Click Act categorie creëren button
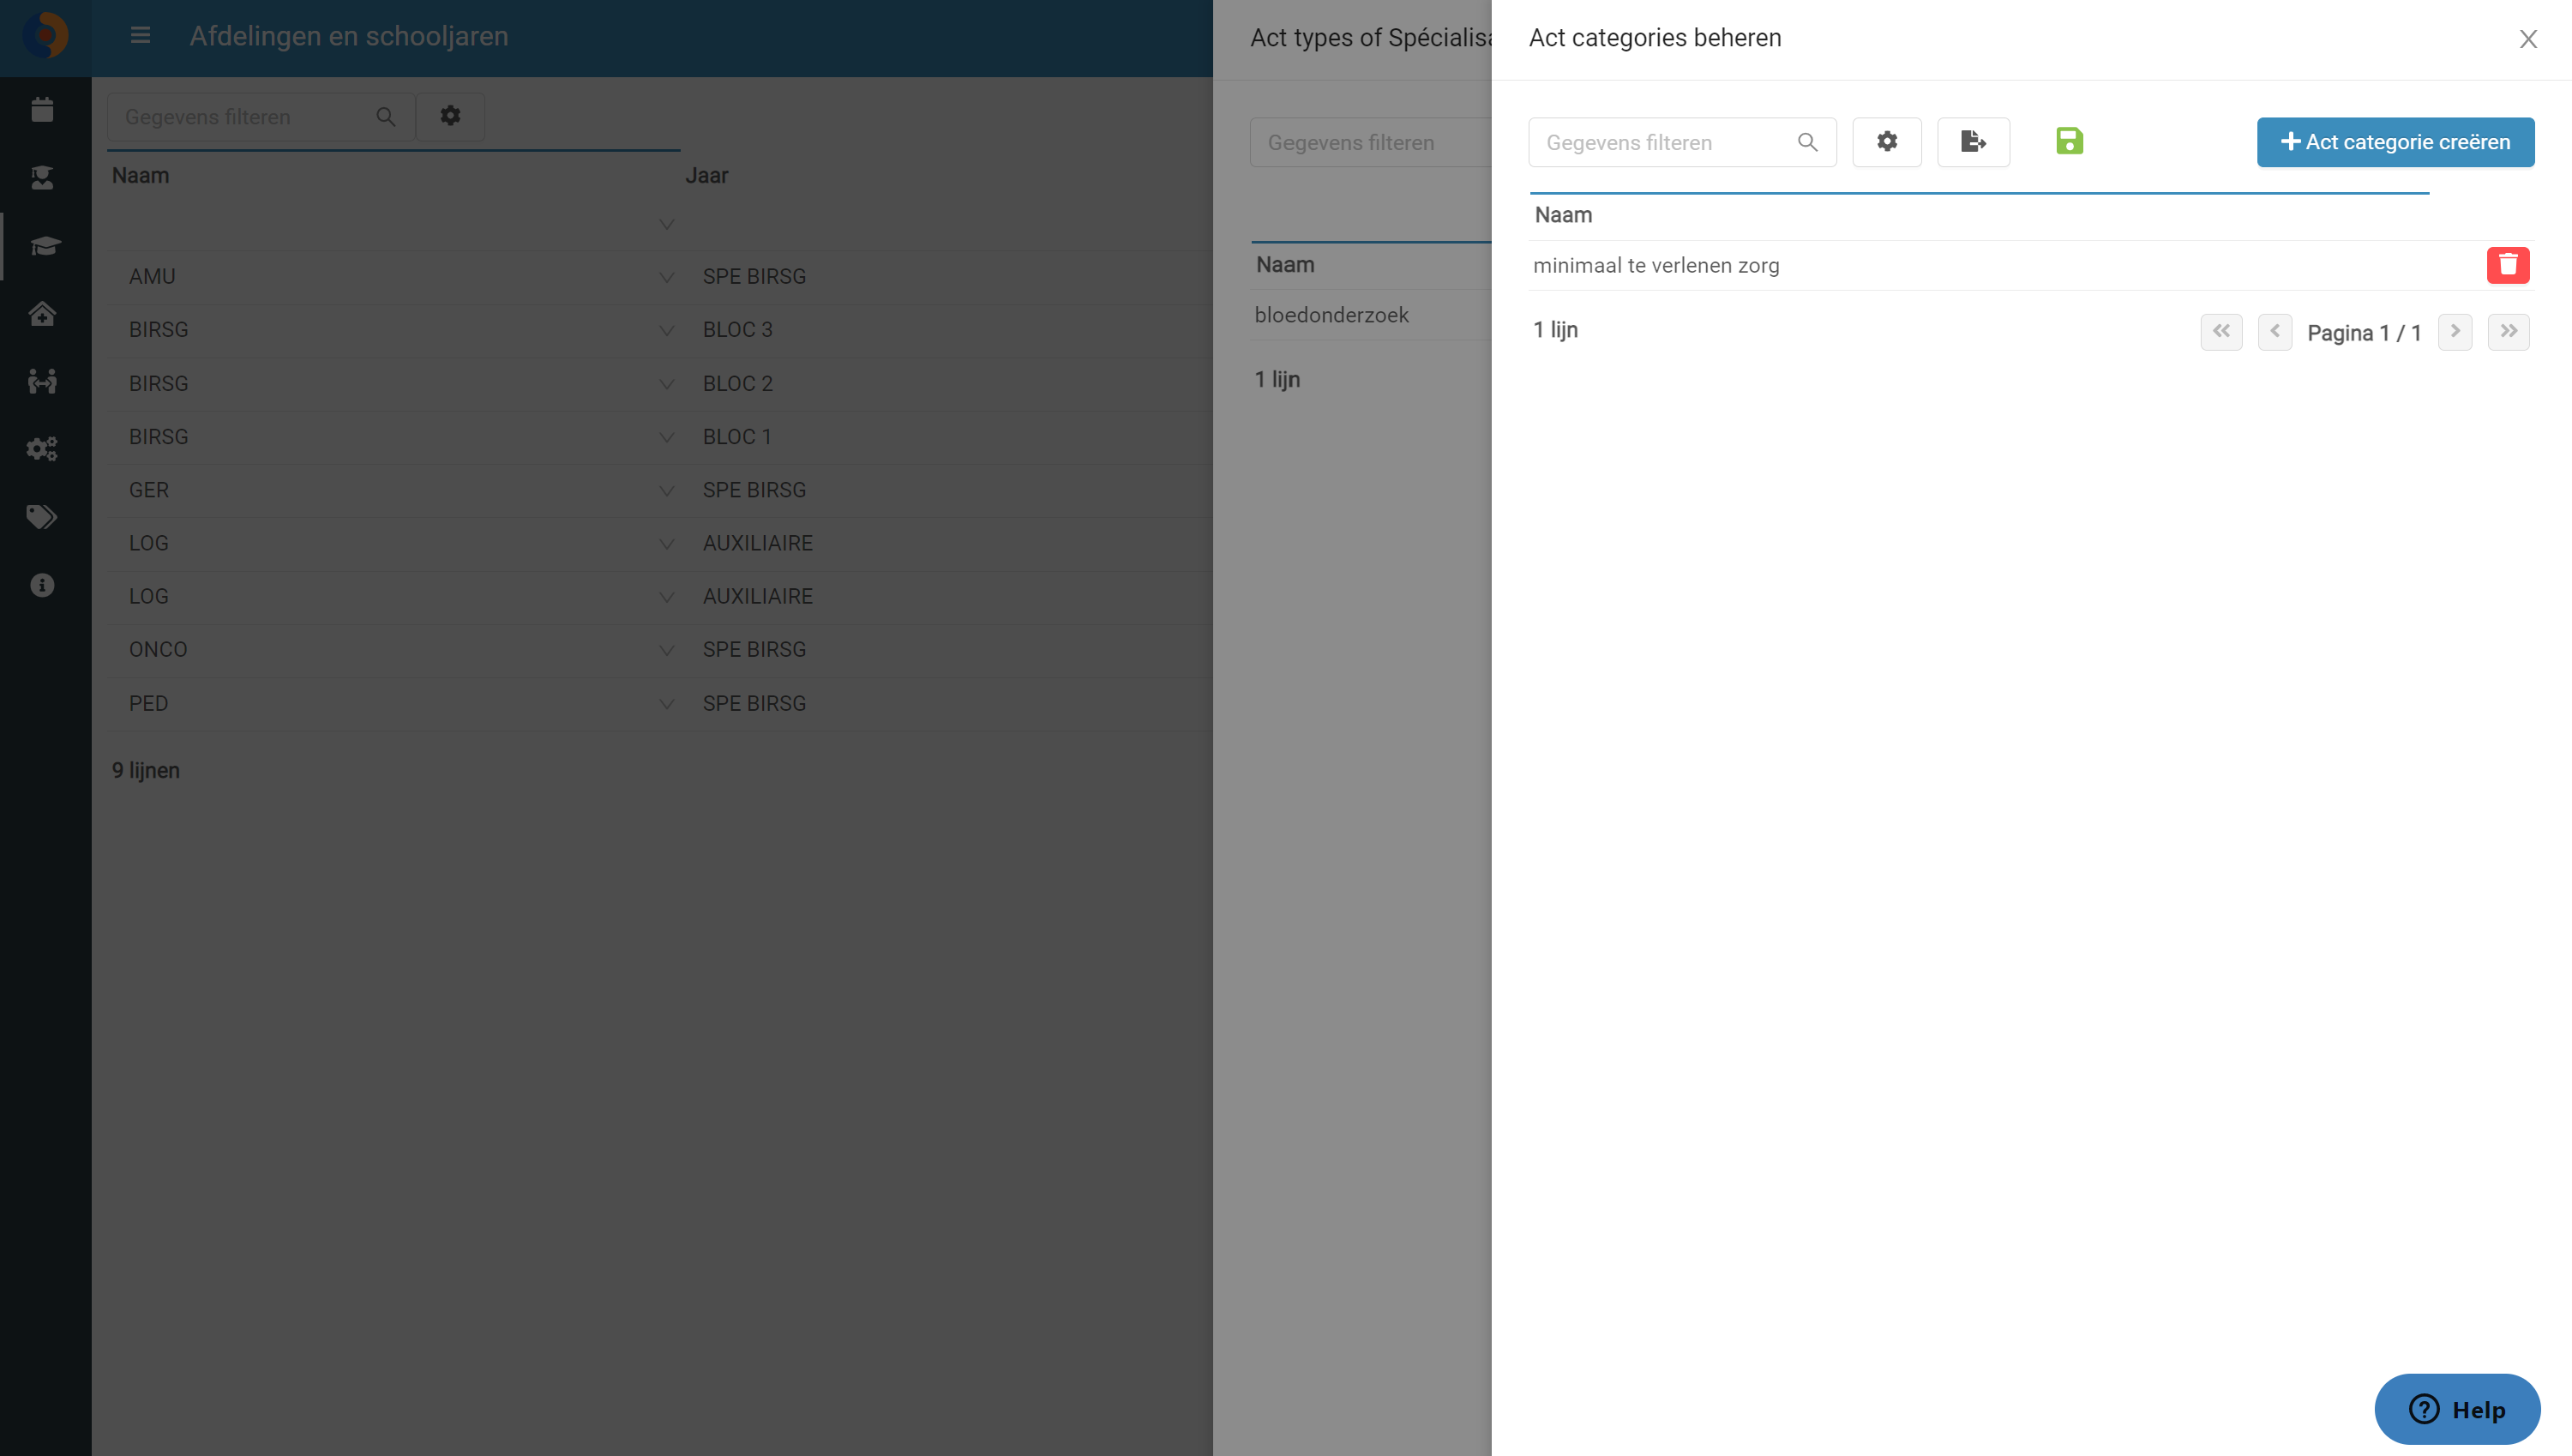2572x1456 pixels. (2395, 142)
